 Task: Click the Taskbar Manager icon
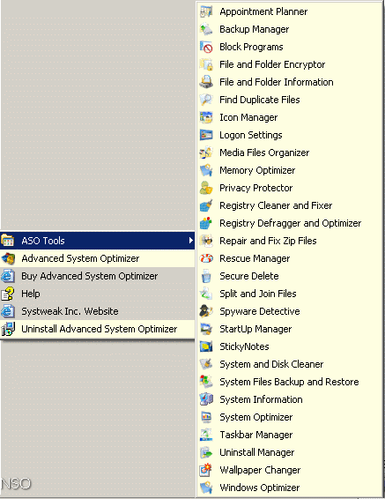(x=206, y=435)
